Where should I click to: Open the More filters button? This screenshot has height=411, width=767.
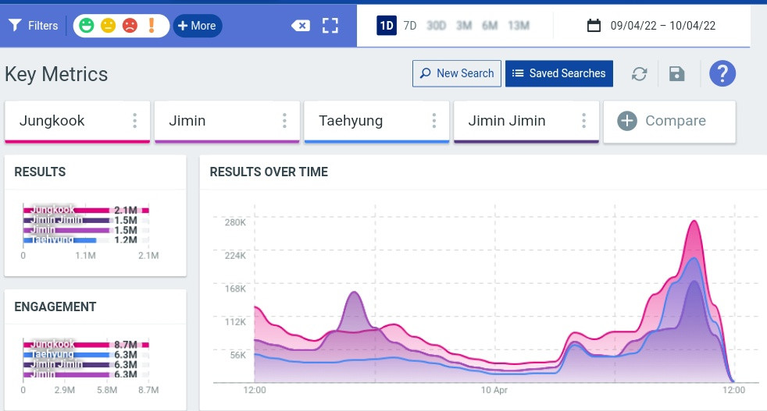tap(197, 26)
